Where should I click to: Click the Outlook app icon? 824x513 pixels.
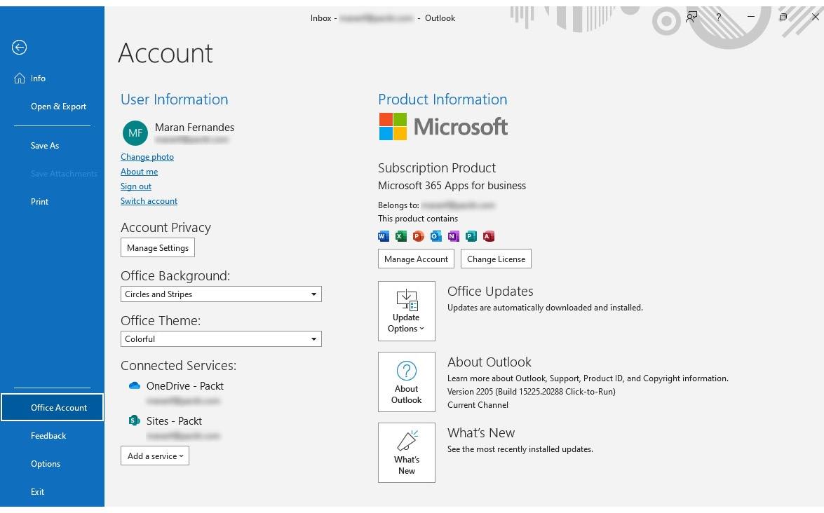(435, 236)
